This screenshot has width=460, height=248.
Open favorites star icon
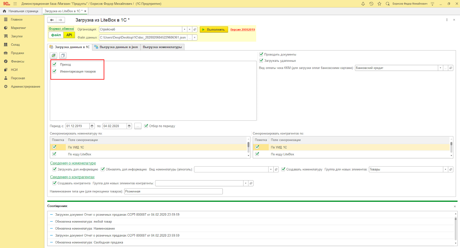(x=379, y=4)
